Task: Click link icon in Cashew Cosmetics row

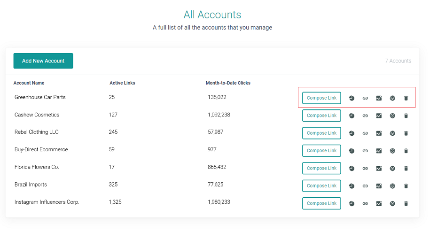Action: pos(365,116)
